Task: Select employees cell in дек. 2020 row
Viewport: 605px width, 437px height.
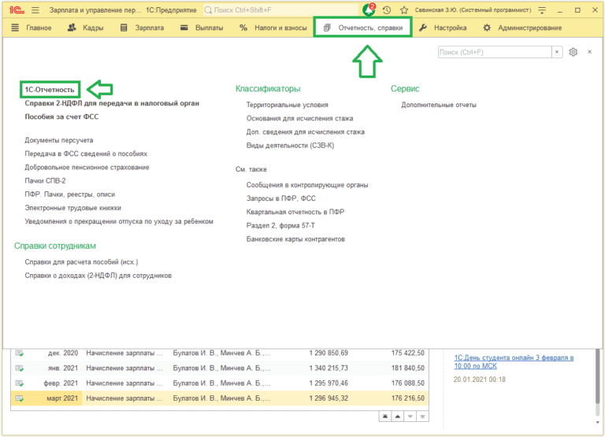Action: coord(221,353)
